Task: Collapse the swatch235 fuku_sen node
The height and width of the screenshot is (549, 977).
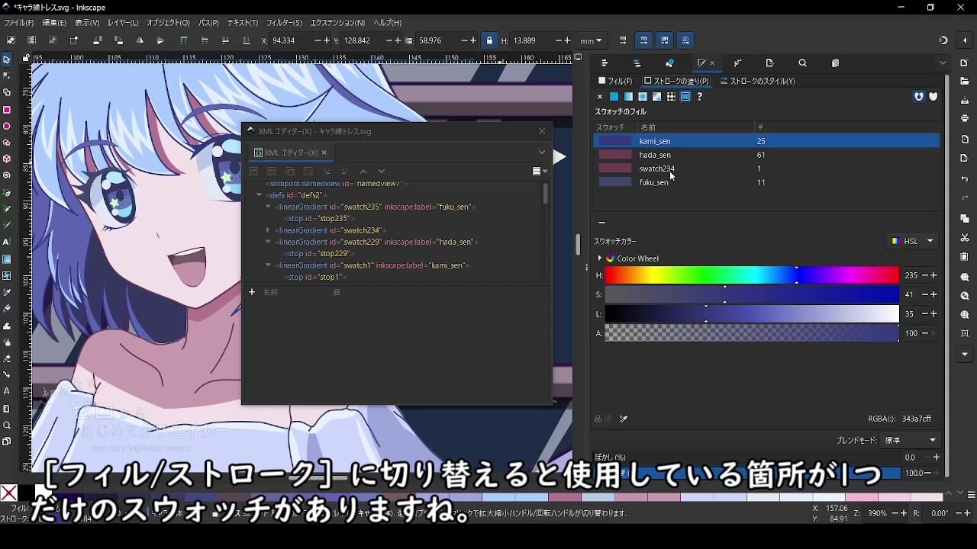Action: pyautogui.click(x=268, y=207)
